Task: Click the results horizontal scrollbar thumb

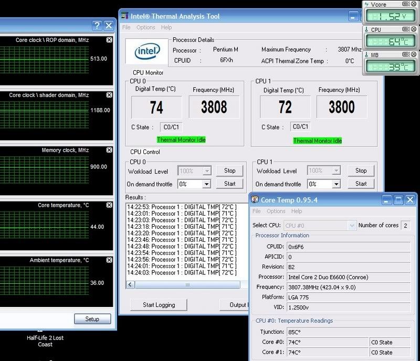Action: pos(187,285)
